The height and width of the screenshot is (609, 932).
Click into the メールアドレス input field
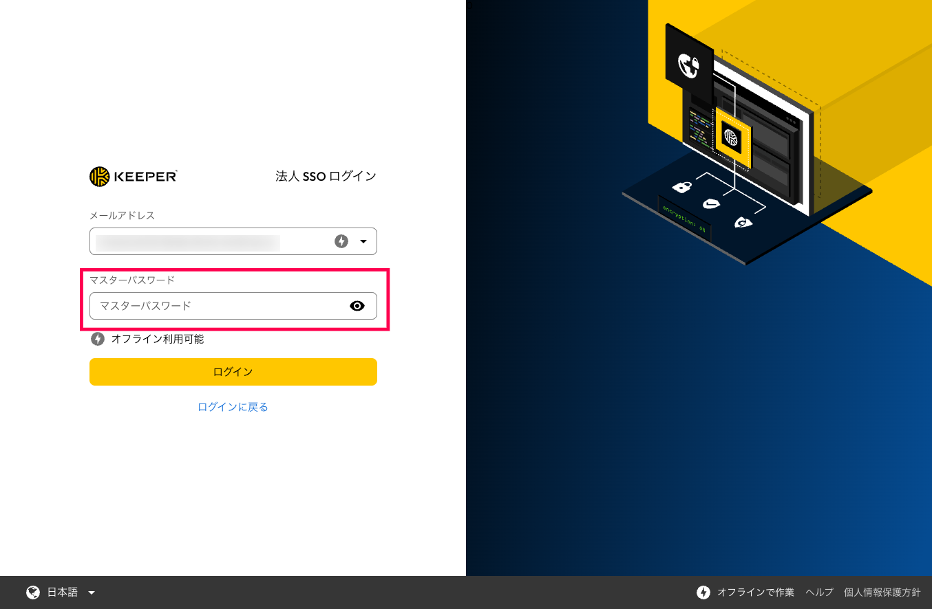tap(206, 241)
